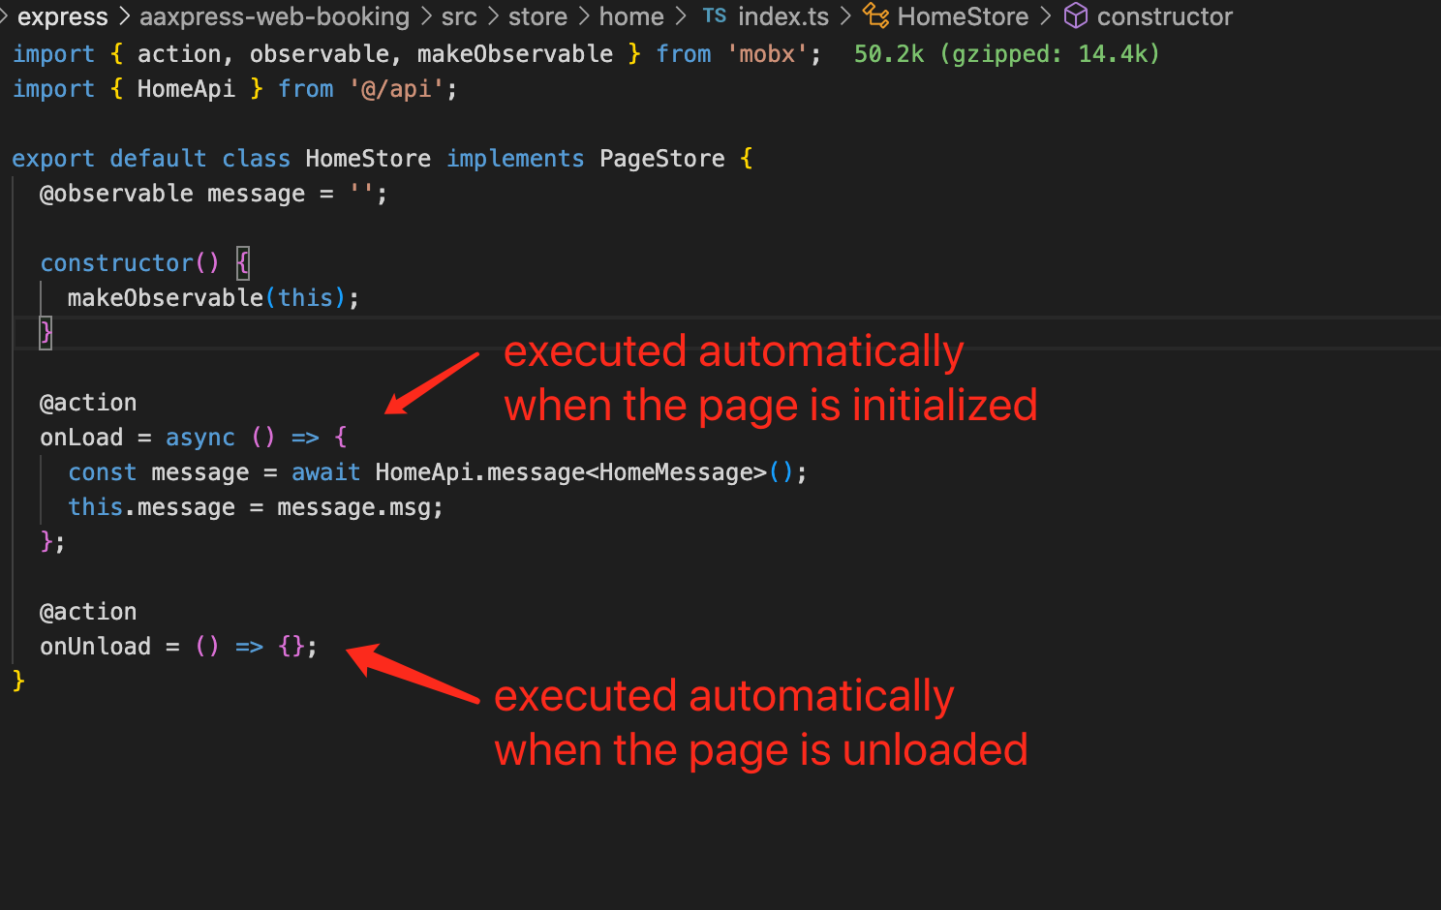1441x910 pixels.
Task: Select the 'store' breadcrumb folder
Action: pyautogui.click(x=537, y=16)
